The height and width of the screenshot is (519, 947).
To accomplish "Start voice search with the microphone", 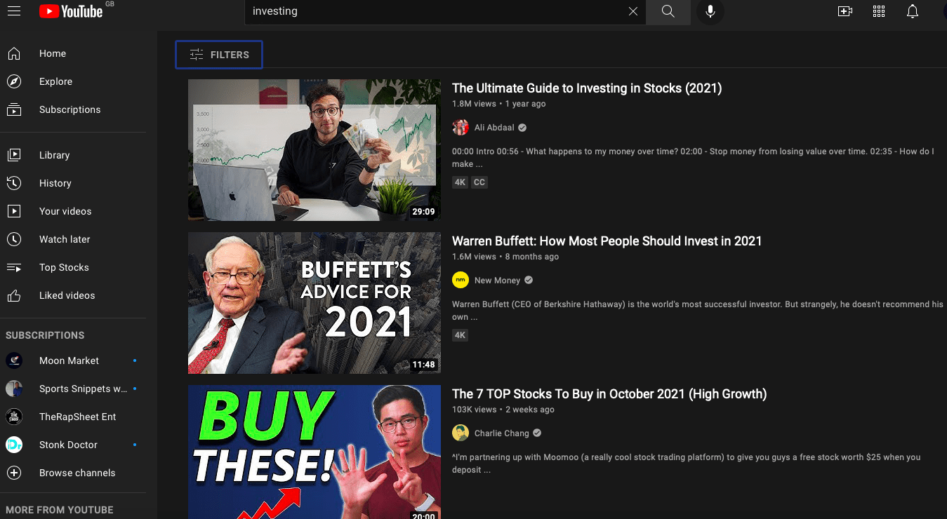I will point(710,11).
